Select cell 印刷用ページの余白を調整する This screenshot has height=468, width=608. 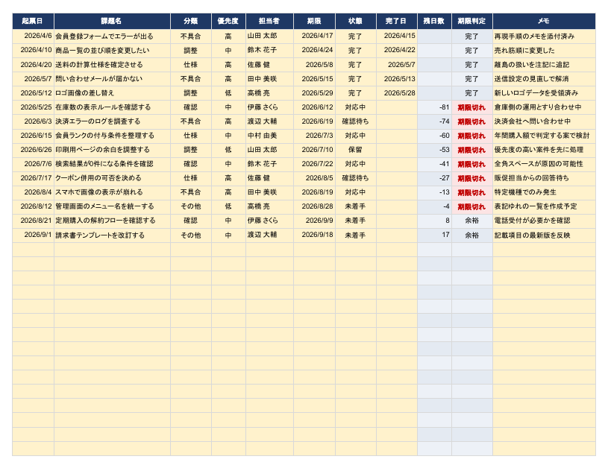(112, 150)
